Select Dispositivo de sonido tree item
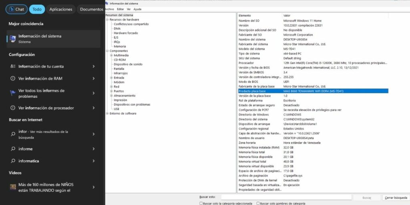This screenshot has width=410, height=205. click(128, 64)
